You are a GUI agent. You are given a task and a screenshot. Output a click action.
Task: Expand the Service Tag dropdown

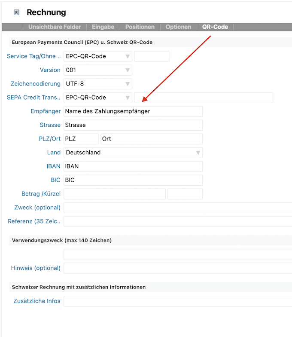[x=98, y=56]
